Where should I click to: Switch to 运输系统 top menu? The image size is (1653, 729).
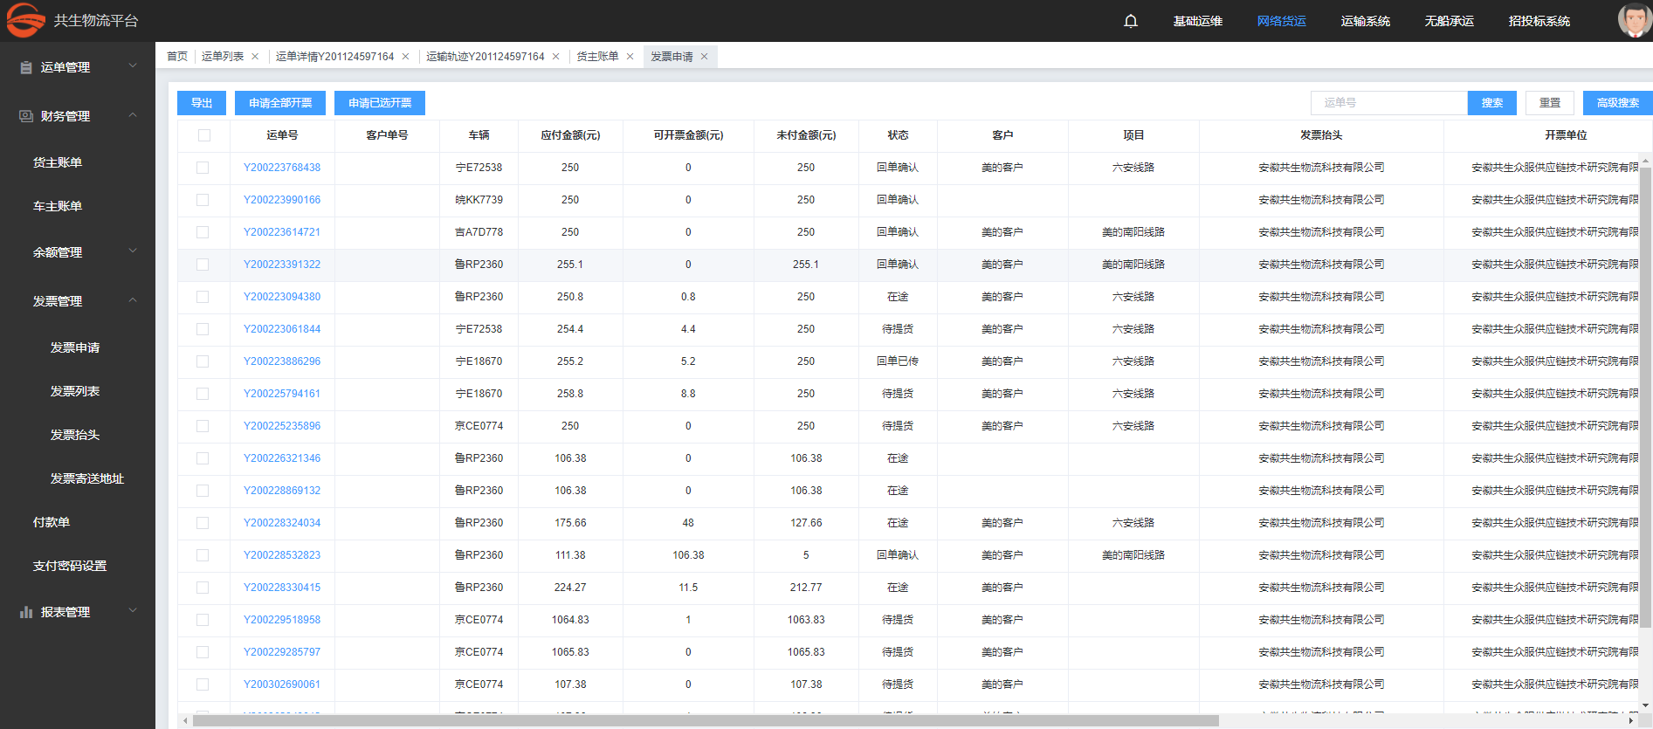pyautogui.click(x=1365, y=21)
